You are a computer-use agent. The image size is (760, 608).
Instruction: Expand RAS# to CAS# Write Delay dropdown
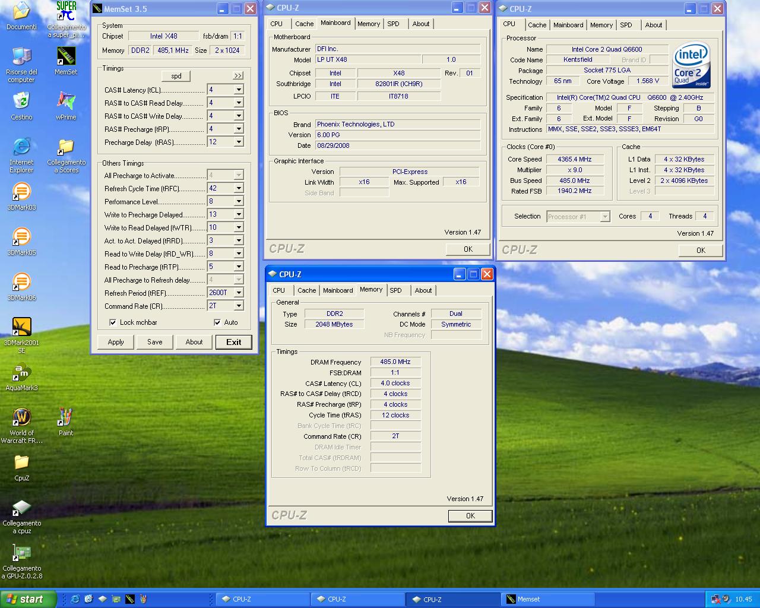(239, 116)
